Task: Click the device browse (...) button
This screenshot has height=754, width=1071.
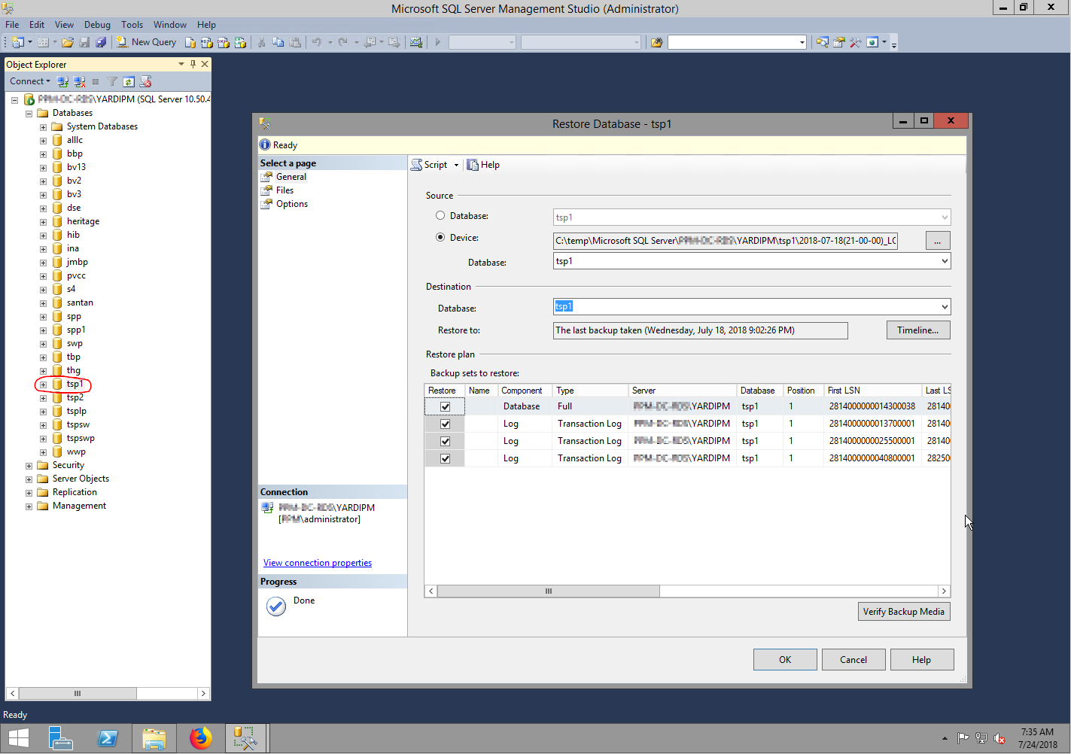Action: coord(938,241)
